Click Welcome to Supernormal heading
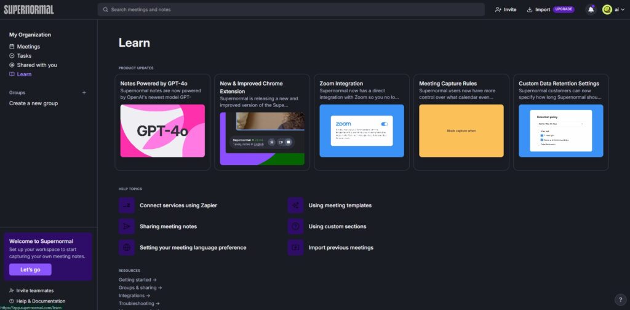 point(41,241)
